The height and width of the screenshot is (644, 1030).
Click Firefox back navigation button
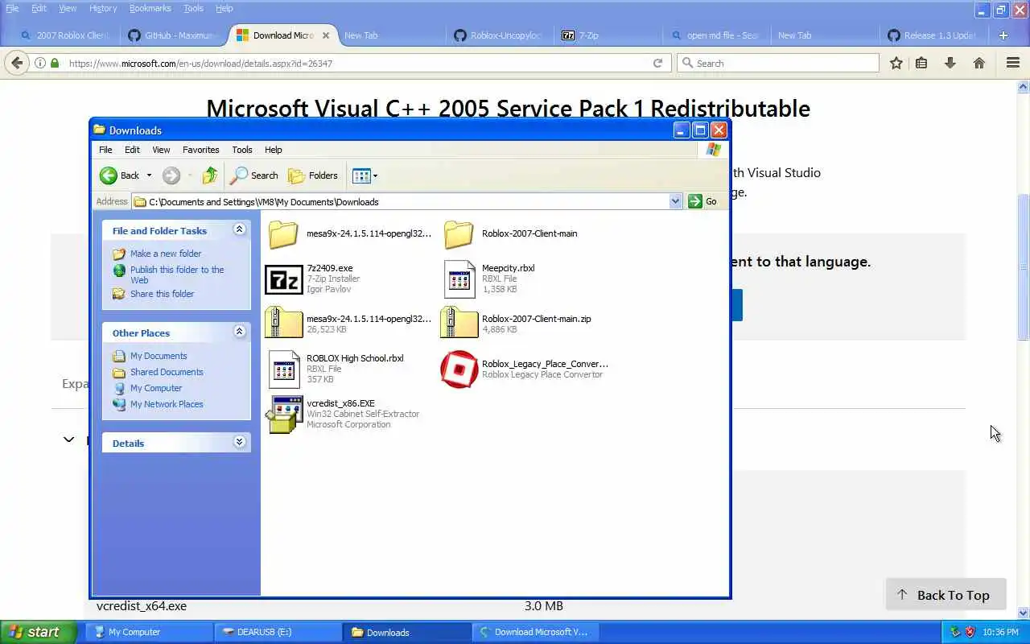tap(17, 63)
